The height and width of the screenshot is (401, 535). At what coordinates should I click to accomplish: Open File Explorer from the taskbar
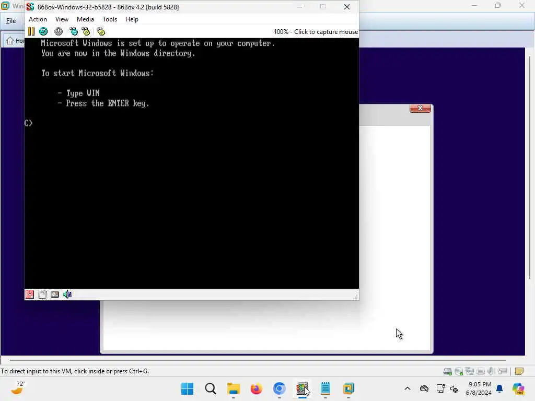[x=234, y=388]
